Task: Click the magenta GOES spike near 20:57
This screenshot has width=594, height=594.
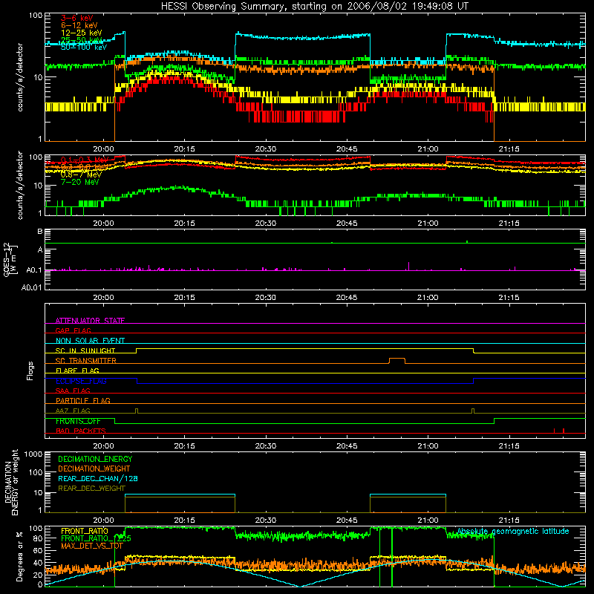Action: (x=408, y=266)
